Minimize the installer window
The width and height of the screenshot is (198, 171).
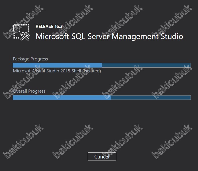click(190, 8)
